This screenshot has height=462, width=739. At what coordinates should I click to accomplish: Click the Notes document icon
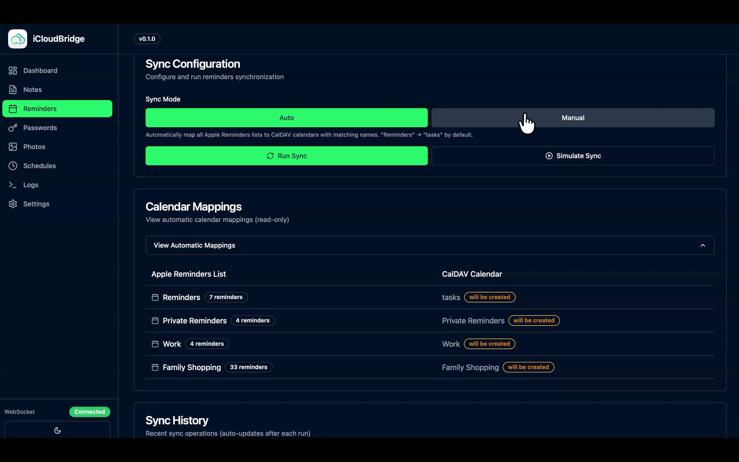click(13, 90)
